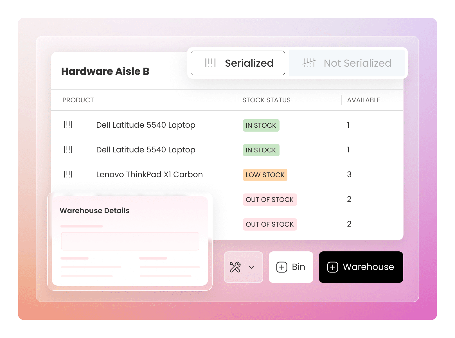Click the add Warehouse button

(x=361, y=267)
